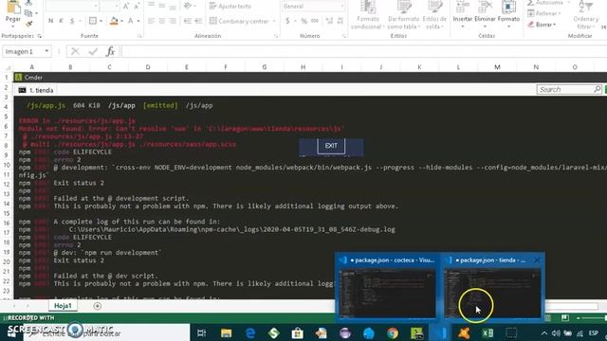Select package.json - cocteca window preview
This screenshot has height=341, width=607.
[x=388, y=288]
